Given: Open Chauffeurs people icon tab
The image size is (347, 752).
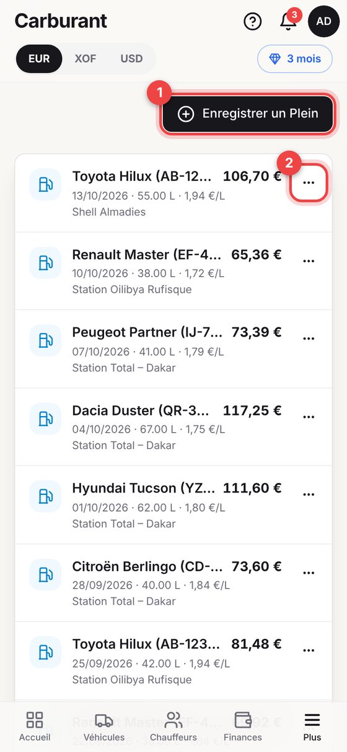Looking at the screenshot, I should (173, 727).
